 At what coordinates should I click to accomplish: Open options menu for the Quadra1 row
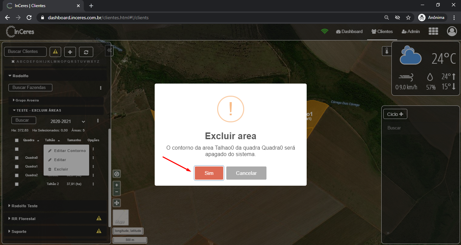(x=93, y=166)
